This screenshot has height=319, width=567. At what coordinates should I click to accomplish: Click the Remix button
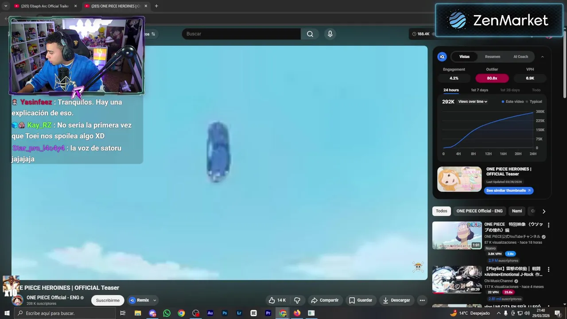tap(140, 300)
